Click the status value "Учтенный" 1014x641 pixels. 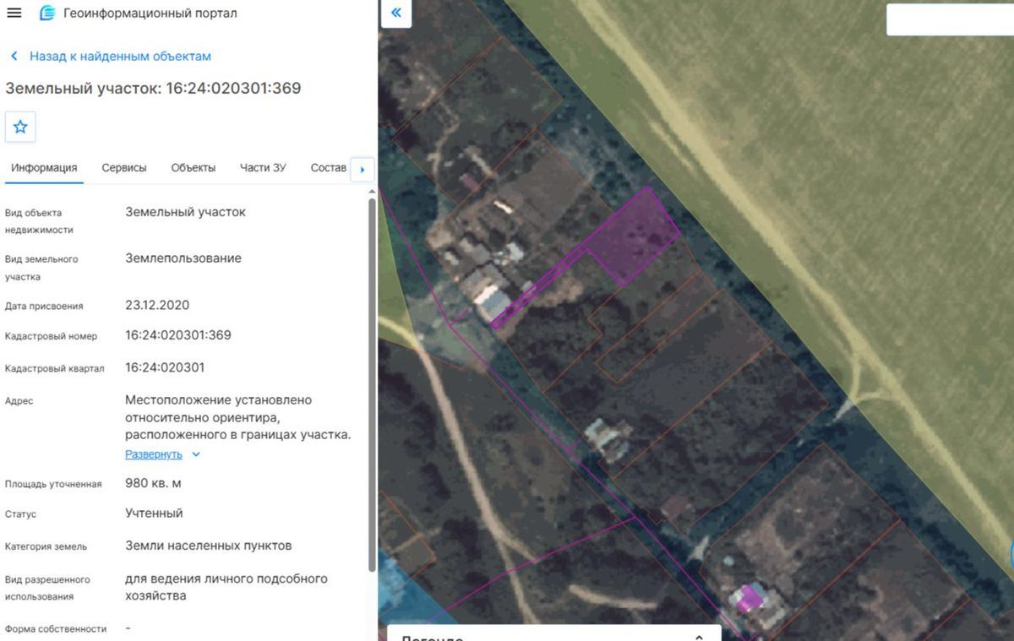tap(154, 513)
